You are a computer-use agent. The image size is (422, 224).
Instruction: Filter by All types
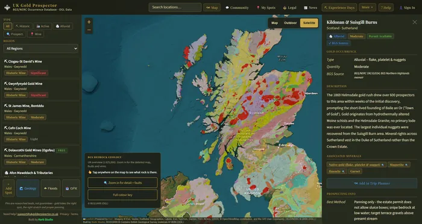(7, 26)
